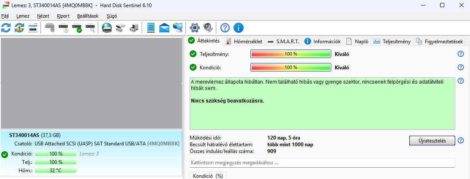This screenshot has height=179, width=470.
Task: Click the globe over disk toolbar icon
Action: (107, 28)
